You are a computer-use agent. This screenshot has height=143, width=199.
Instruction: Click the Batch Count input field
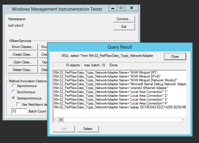[19, 111]
